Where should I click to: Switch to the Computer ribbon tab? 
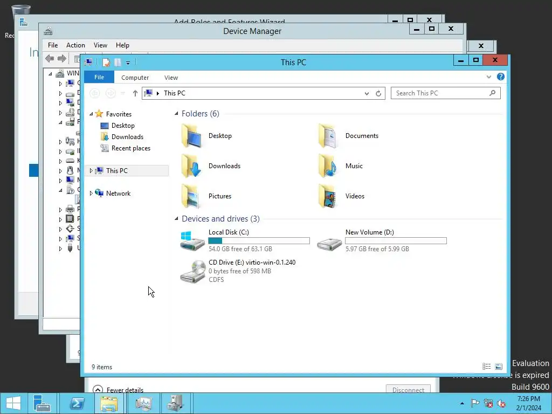pos(135,78)
